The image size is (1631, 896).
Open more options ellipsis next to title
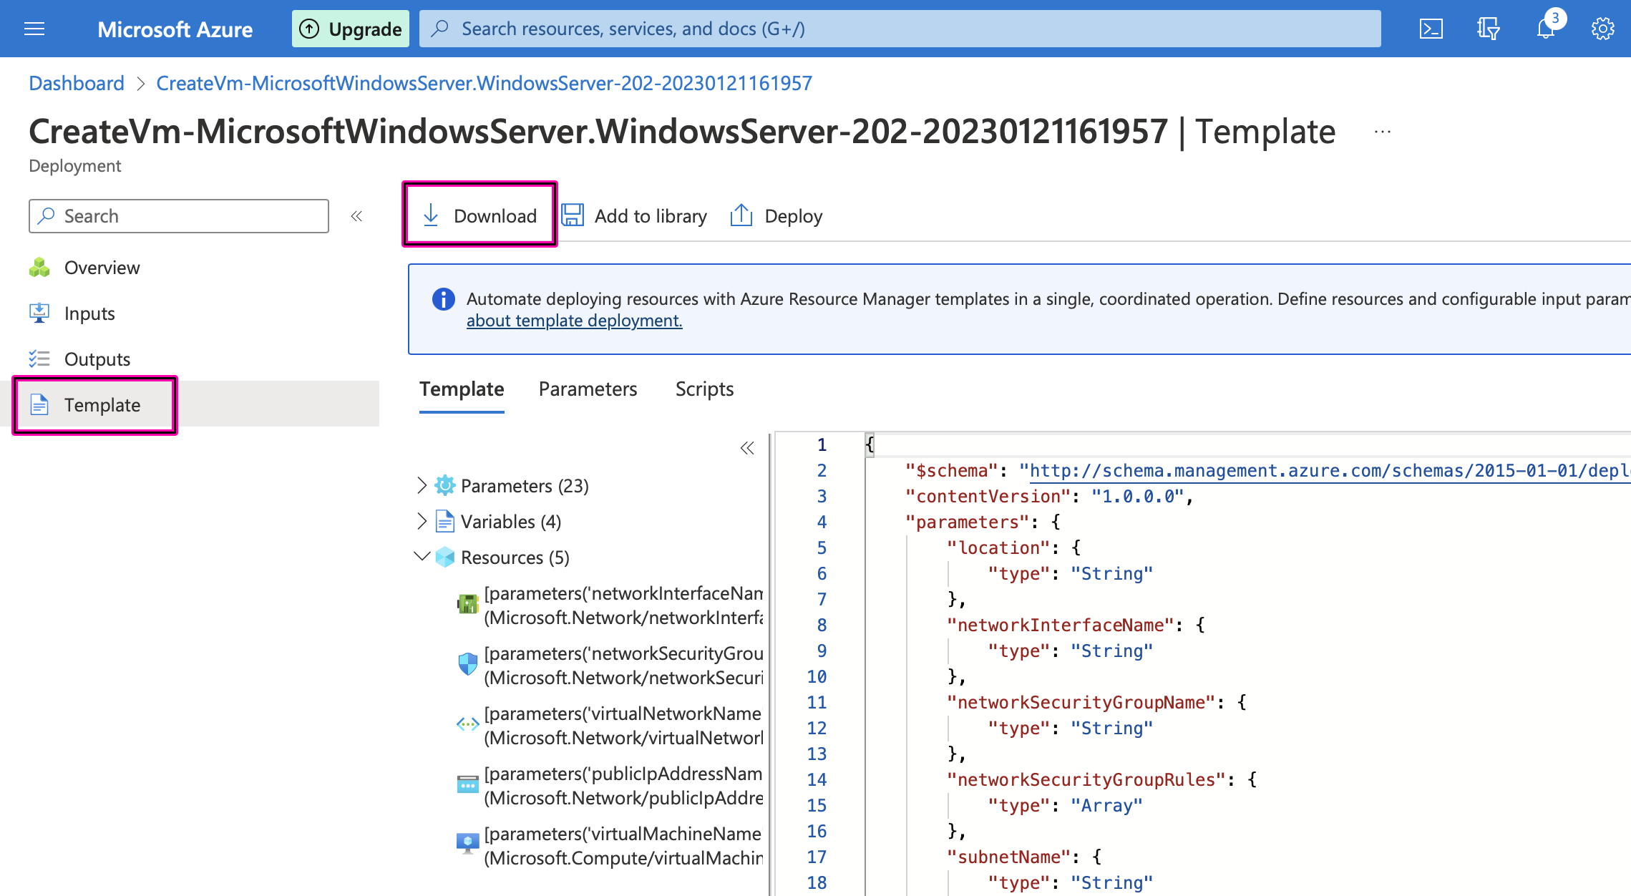pyautogui.click(x=1383, y=132)
